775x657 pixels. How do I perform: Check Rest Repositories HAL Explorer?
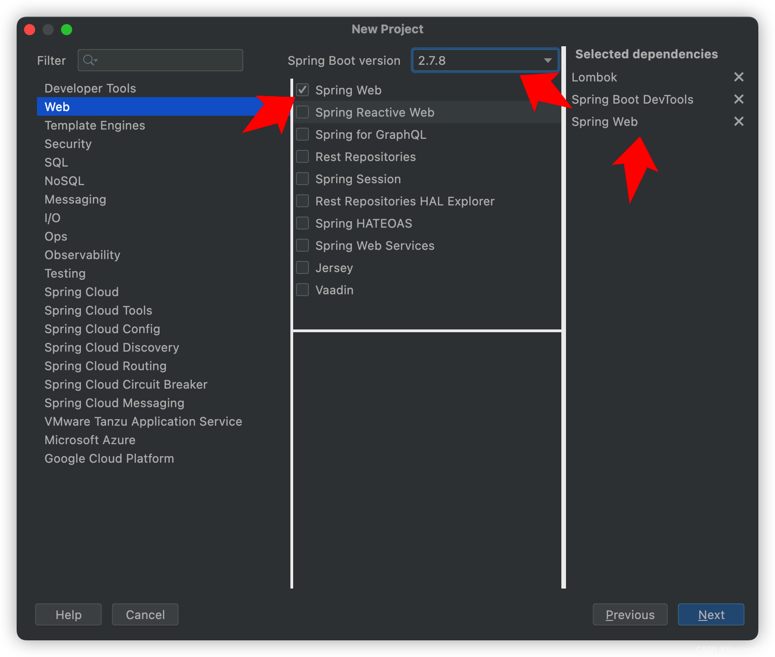tap(302, 201)
